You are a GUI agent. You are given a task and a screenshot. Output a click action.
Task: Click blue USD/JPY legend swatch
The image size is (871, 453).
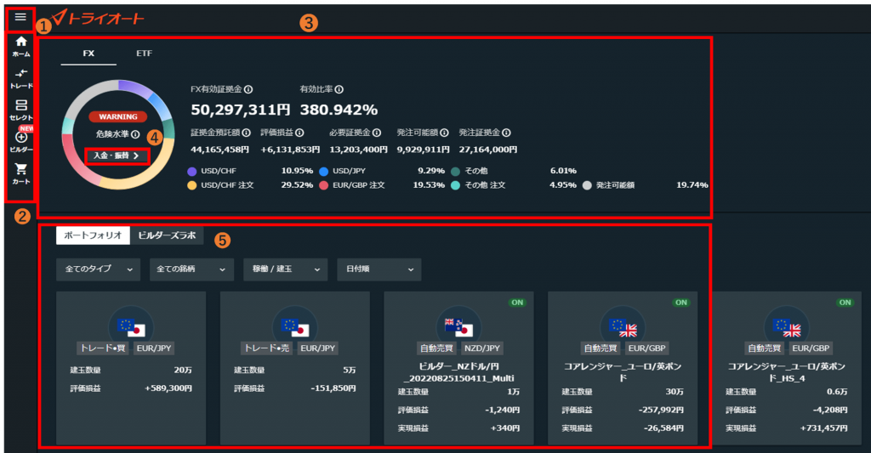[323, 172]
